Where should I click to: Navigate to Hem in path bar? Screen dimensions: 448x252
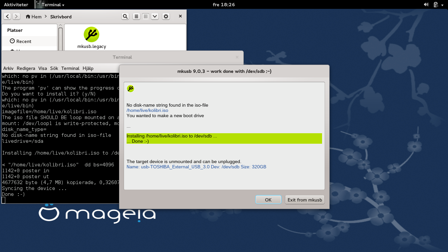click(34, 16)
